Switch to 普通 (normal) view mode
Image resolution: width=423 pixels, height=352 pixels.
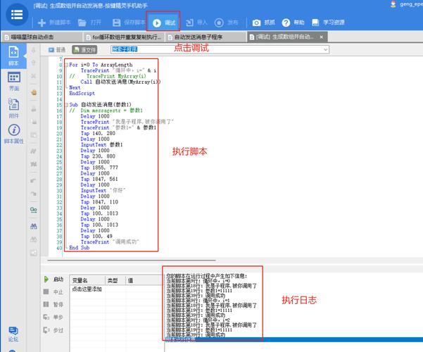pos(57,50)
